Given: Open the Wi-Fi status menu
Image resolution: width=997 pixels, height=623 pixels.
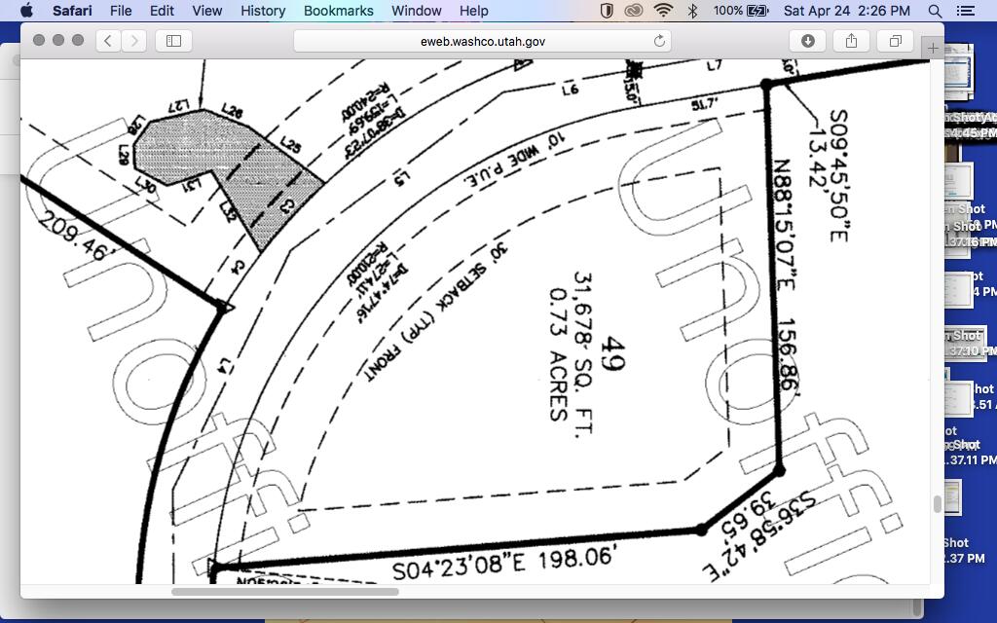Looking at the screenshot, I should [663, 10].
